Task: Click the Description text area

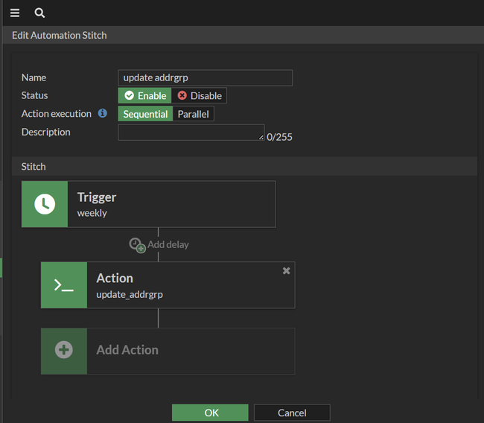Action: [x=191, y=132]
